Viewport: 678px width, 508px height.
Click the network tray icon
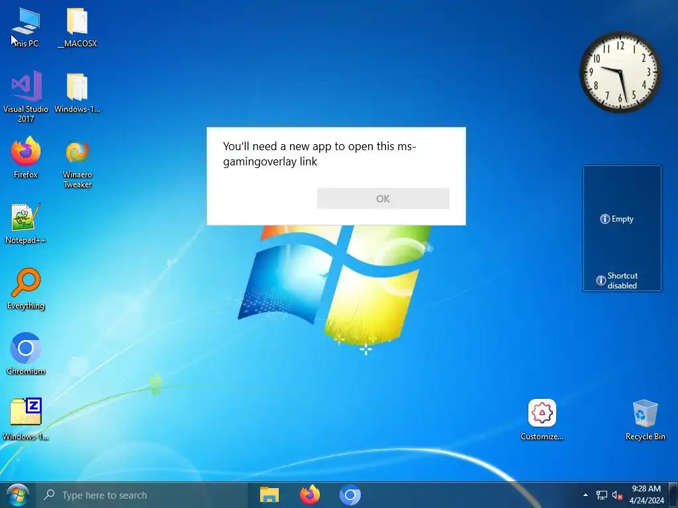click(601, 495)
